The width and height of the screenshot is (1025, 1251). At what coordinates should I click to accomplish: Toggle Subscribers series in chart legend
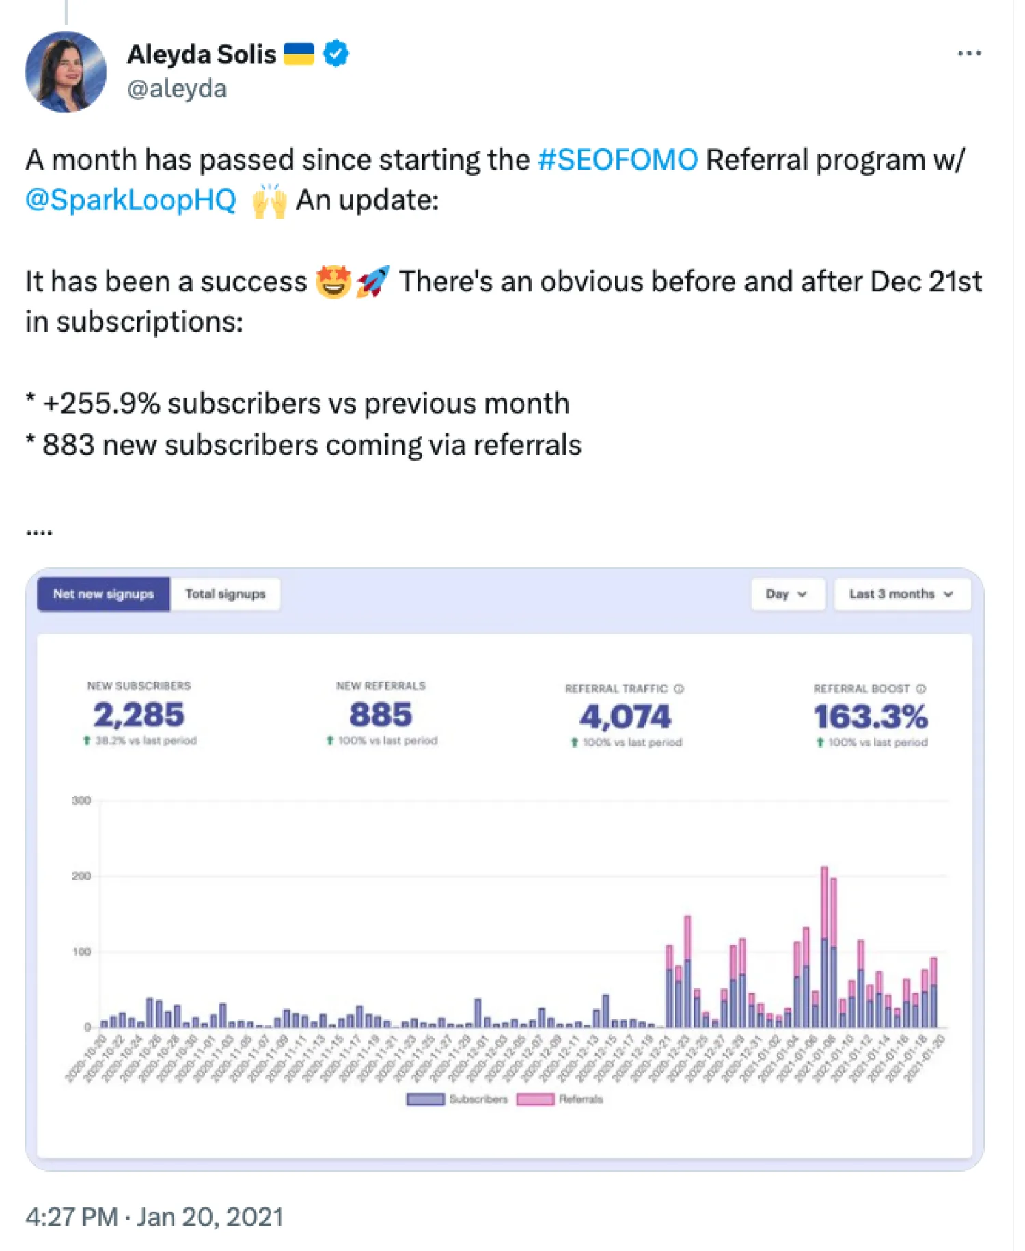click(457, 1099)
